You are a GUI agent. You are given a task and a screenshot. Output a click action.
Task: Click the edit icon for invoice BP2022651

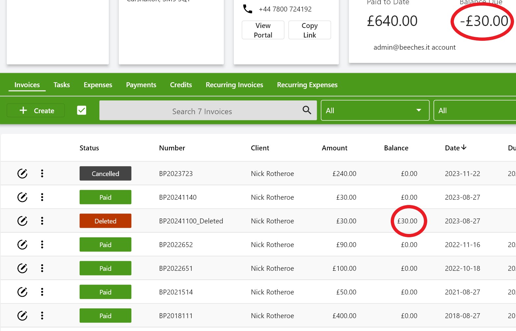tap(22, 268)
